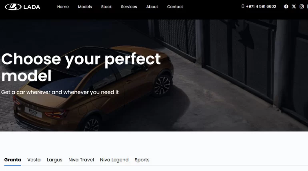Viewport: 308px width, 171px height.
Task: Select the Granta model tab
Action: [12, 160]
